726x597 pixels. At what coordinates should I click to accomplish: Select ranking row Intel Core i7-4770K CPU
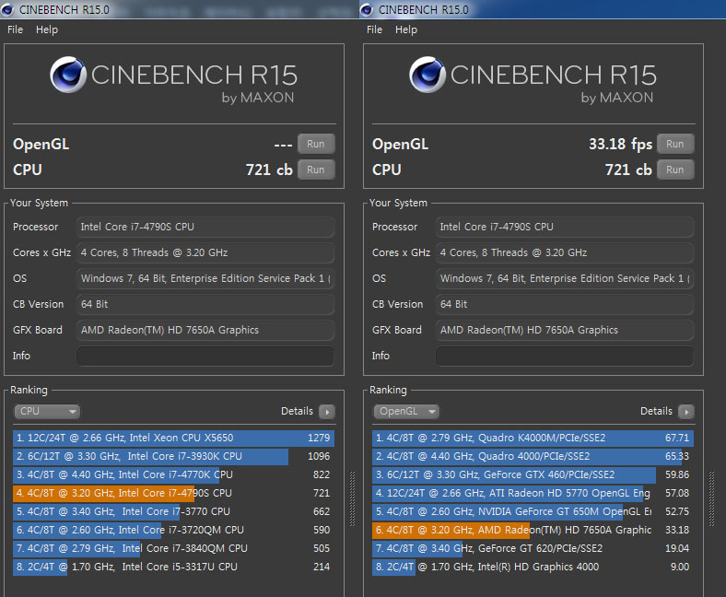point(173,474)
